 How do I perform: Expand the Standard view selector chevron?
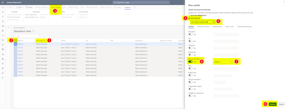[34, 31]
